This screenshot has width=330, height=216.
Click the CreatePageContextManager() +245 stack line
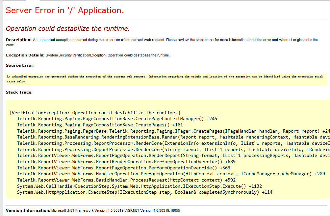[117, 119]
